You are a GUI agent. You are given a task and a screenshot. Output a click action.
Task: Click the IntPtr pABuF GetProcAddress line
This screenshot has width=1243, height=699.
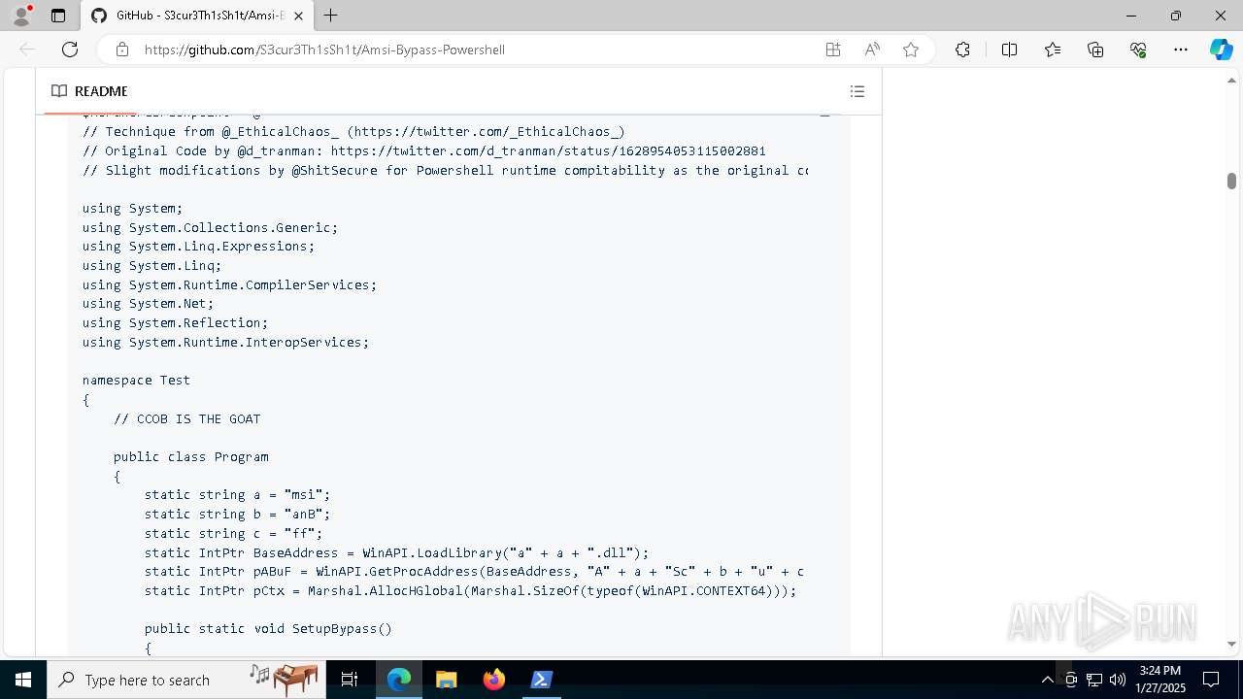[x=474, y=572]
